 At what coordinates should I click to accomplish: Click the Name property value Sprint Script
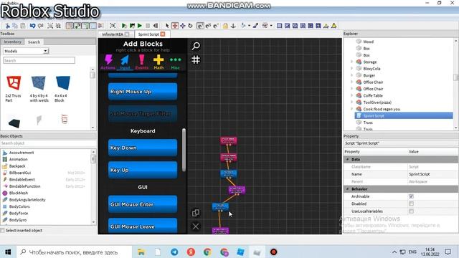(x=419, y=174)
